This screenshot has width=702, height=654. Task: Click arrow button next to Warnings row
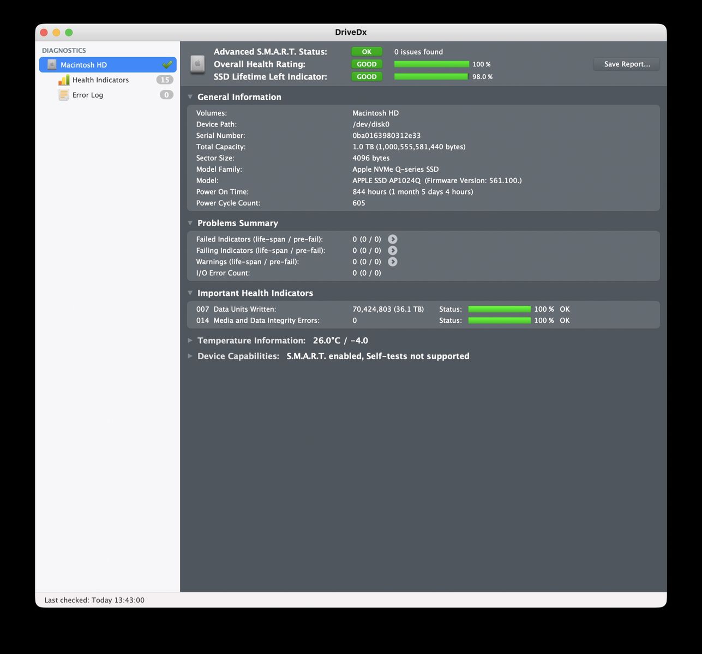(393, 262)
